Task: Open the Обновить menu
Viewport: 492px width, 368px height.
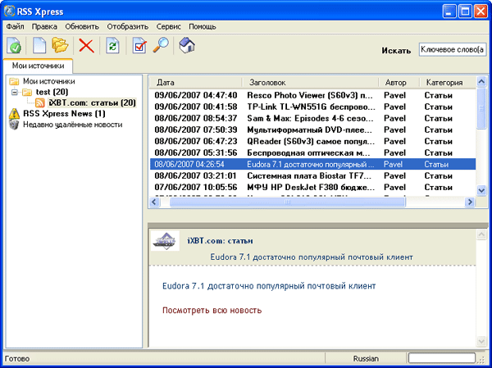Action: click(82, 27)
